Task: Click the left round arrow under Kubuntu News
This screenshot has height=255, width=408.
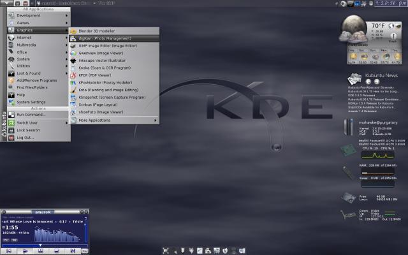Action: [x=368, y=82]
